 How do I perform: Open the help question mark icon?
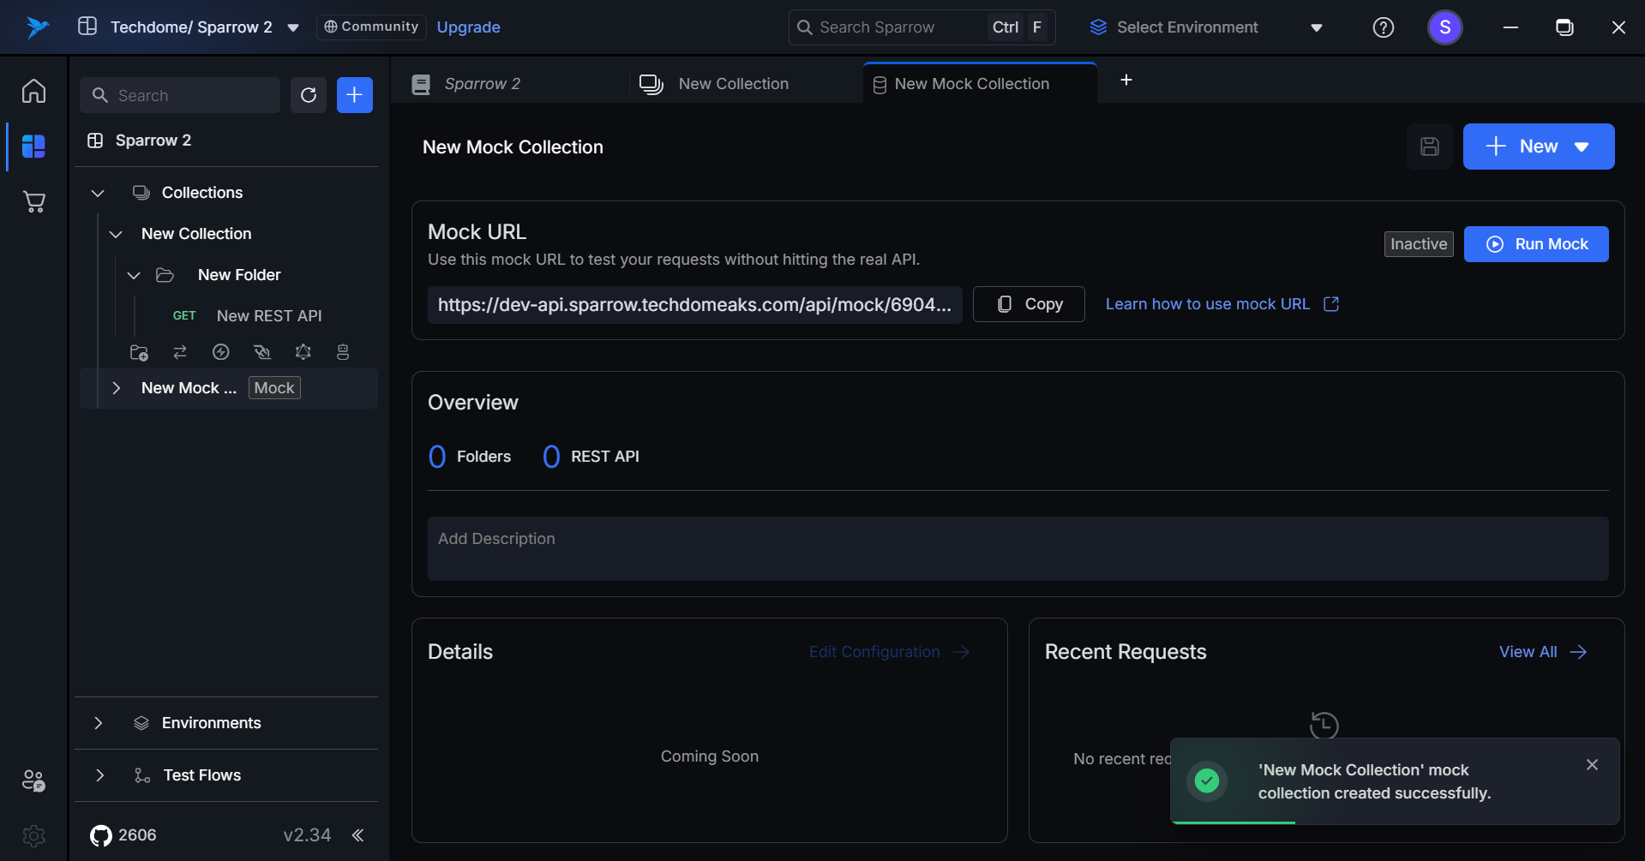click(x=1383, y=27)
